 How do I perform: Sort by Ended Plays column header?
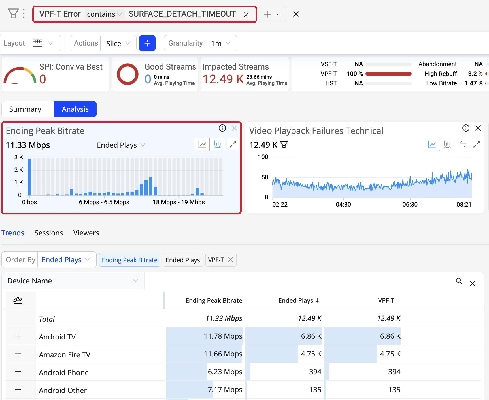pyautogui.click(x=299, y=300)
